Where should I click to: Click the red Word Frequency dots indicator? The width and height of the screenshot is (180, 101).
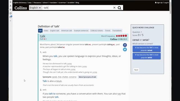click(x=121, y=36)
